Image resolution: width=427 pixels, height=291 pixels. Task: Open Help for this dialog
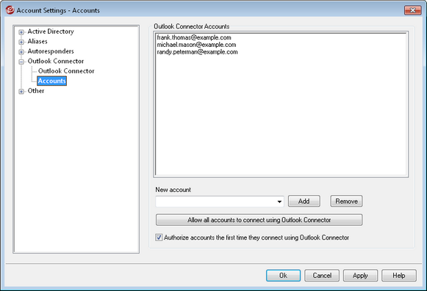point(399,276)
